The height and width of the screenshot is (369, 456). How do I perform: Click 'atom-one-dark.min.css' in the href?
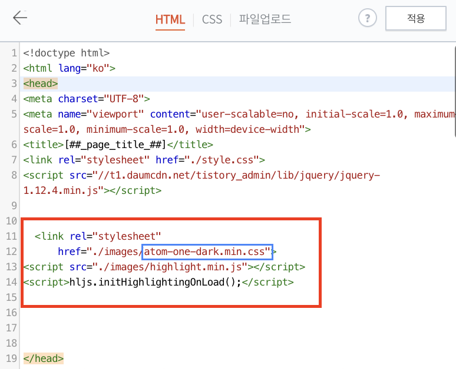point(204,251)
